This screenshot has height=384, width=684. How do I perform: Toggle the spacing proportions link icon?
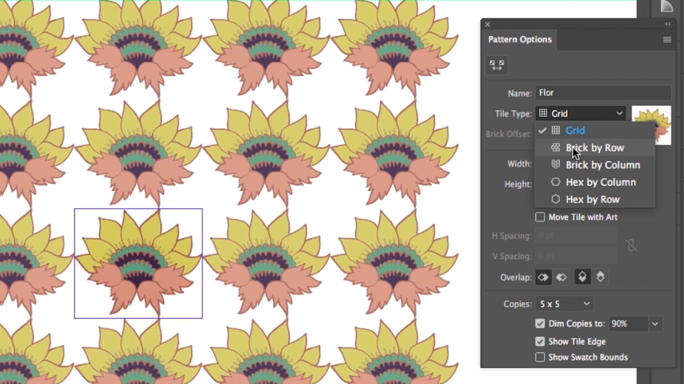[x=631, y=245]
